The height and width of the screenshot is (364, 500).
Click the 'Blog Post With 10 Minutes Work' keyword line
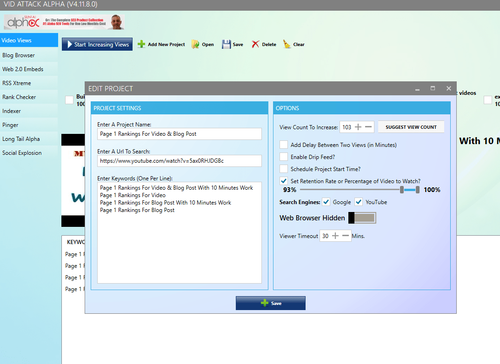tap(166, 203)
